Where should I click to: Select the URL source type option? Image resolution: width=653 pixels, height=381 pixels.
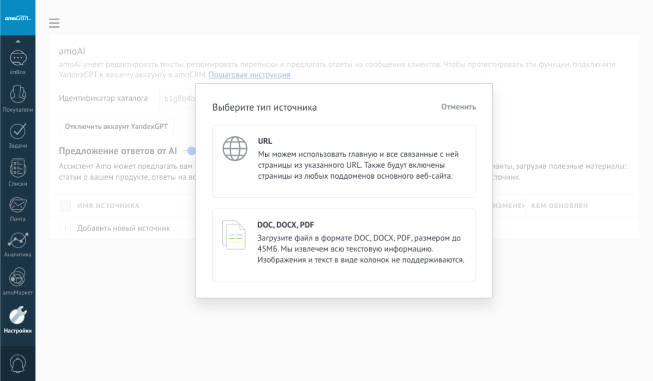click(x=344, y=161)
